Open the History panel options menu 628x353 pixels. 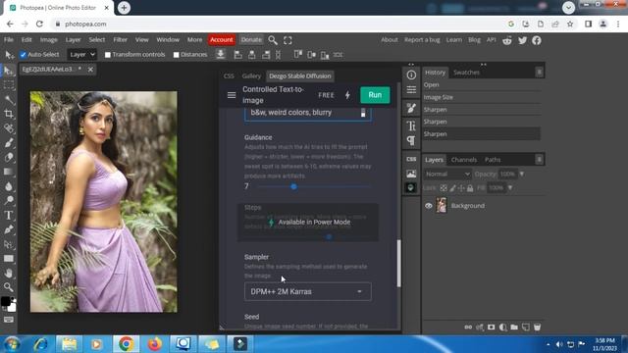coord(539,72)
